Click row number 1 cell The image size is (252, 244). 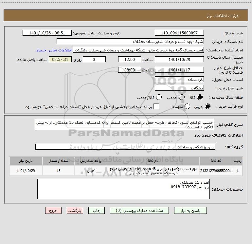pyautogui.click(x=238, y=171)
